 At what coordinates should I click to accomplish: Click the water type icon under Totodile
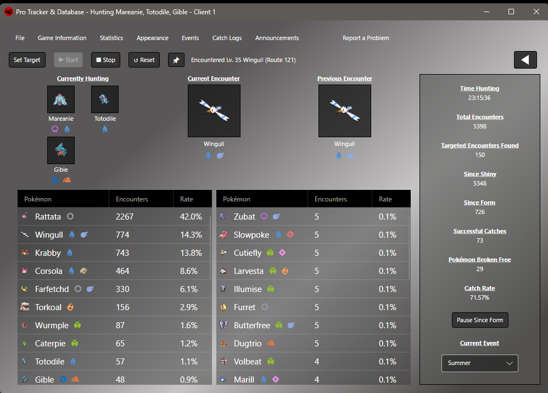[x=105, y=129]
